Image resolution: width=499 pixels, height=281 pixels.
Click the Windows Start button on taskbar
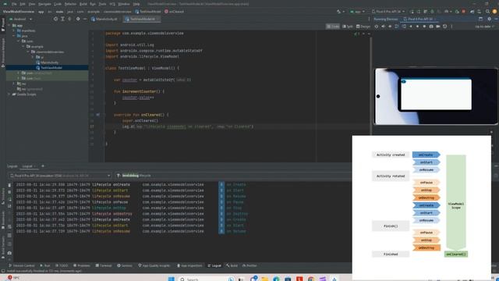coord(172,279)
